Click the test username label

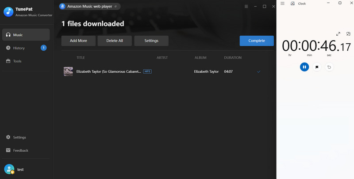[x=20, y=170]
